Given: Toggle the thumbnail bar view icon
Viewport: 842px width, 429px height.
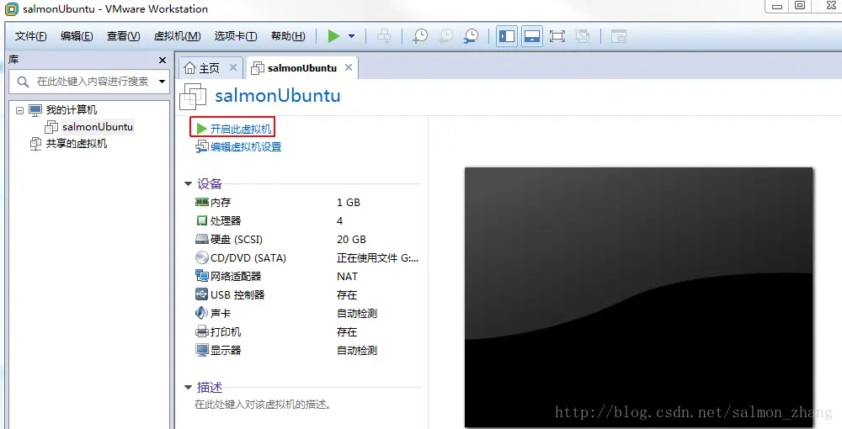Looking at the screenshot, I should click(531, 36).
